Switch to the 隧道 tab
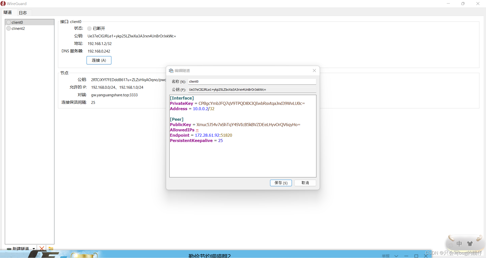This screenshot has height=258, width=486. (x=8, y=12)
